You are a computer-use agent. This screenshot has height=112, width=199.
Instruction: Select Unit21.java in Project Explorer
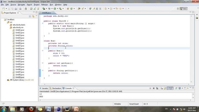(x=18, y=30)
